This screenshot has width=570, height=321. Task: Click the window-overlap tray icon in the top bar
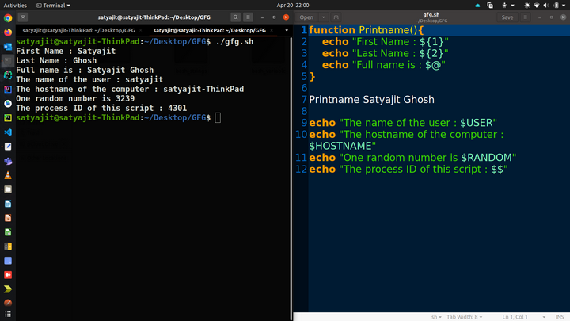coord(490,5)
